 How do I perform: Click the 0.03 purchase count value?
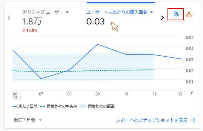(x=95, y=21)
